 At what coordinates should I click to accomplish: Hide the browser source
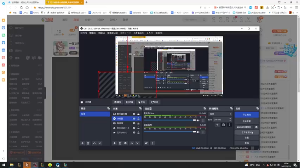click(x=134, y=118)
